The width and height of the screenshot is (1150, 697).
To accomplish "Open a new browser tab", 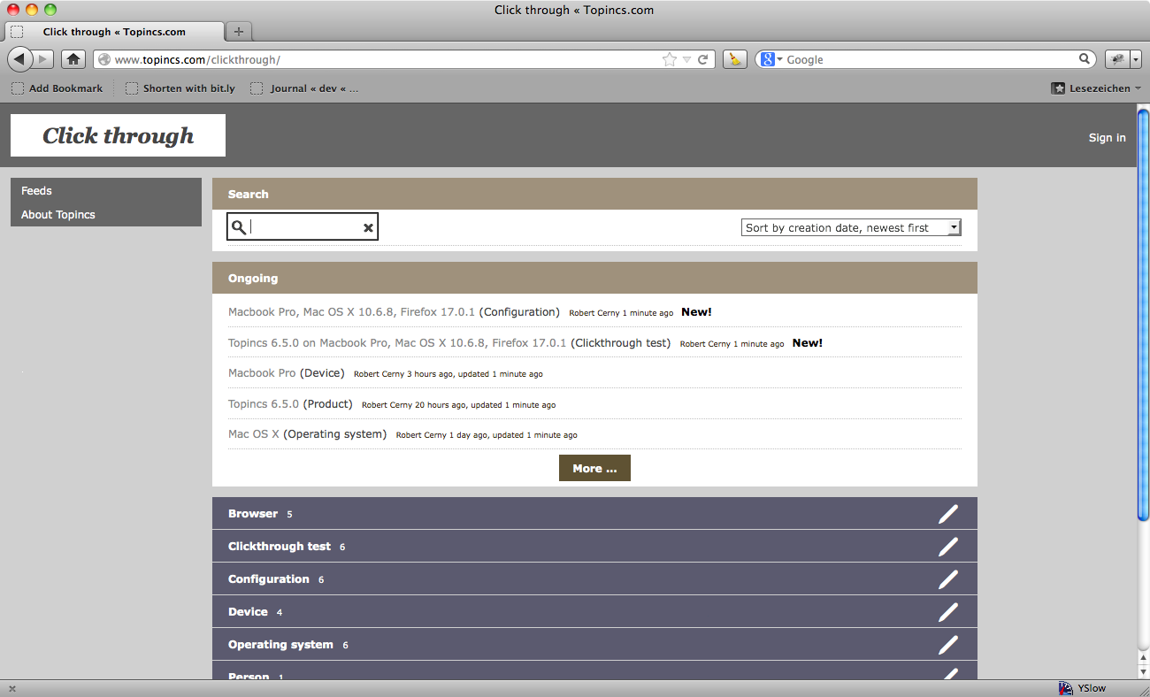I will pyautogui.click(x=239, y=32).
